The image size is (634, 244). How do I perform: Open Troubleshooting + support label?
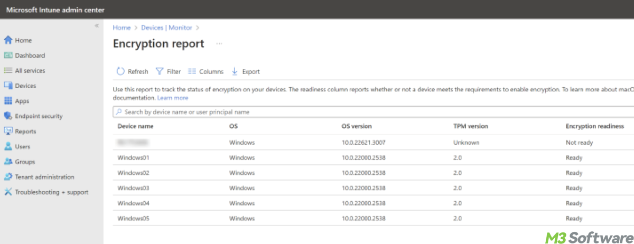(52, 192)
